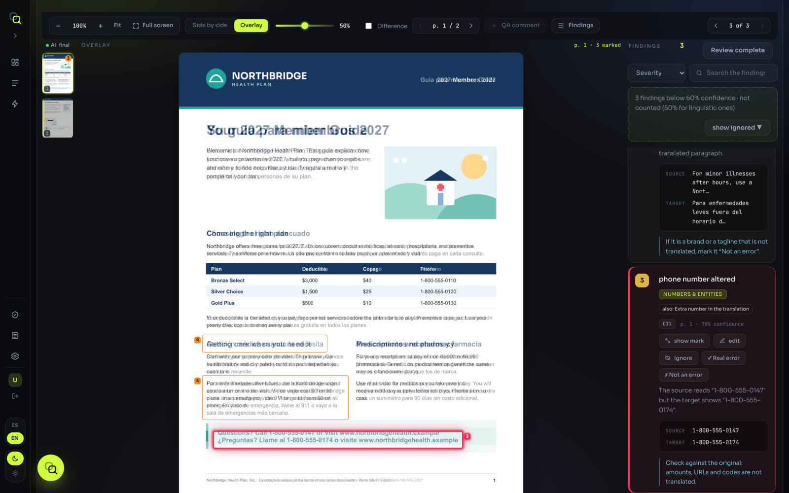Click the round floating search-chat button
789x493 pixels.
pos(51,468)
